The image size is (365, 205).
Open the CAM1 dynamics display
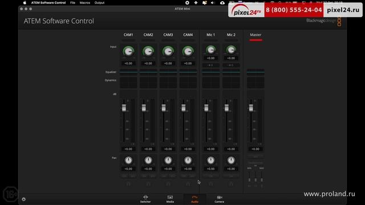(128, 83)
